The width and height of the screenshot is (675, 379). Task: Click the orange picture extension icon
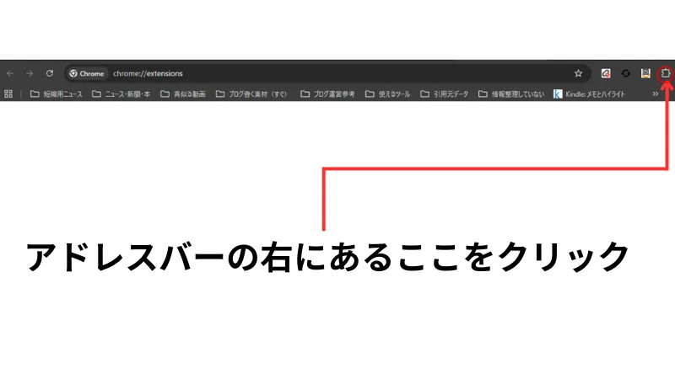coord(645,73)
